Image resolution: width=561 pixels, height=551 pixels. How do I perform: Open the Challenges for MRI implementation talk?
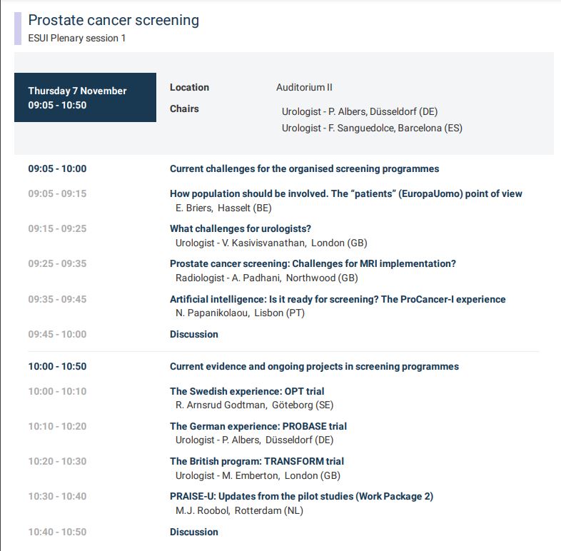[x=313, y=263]
